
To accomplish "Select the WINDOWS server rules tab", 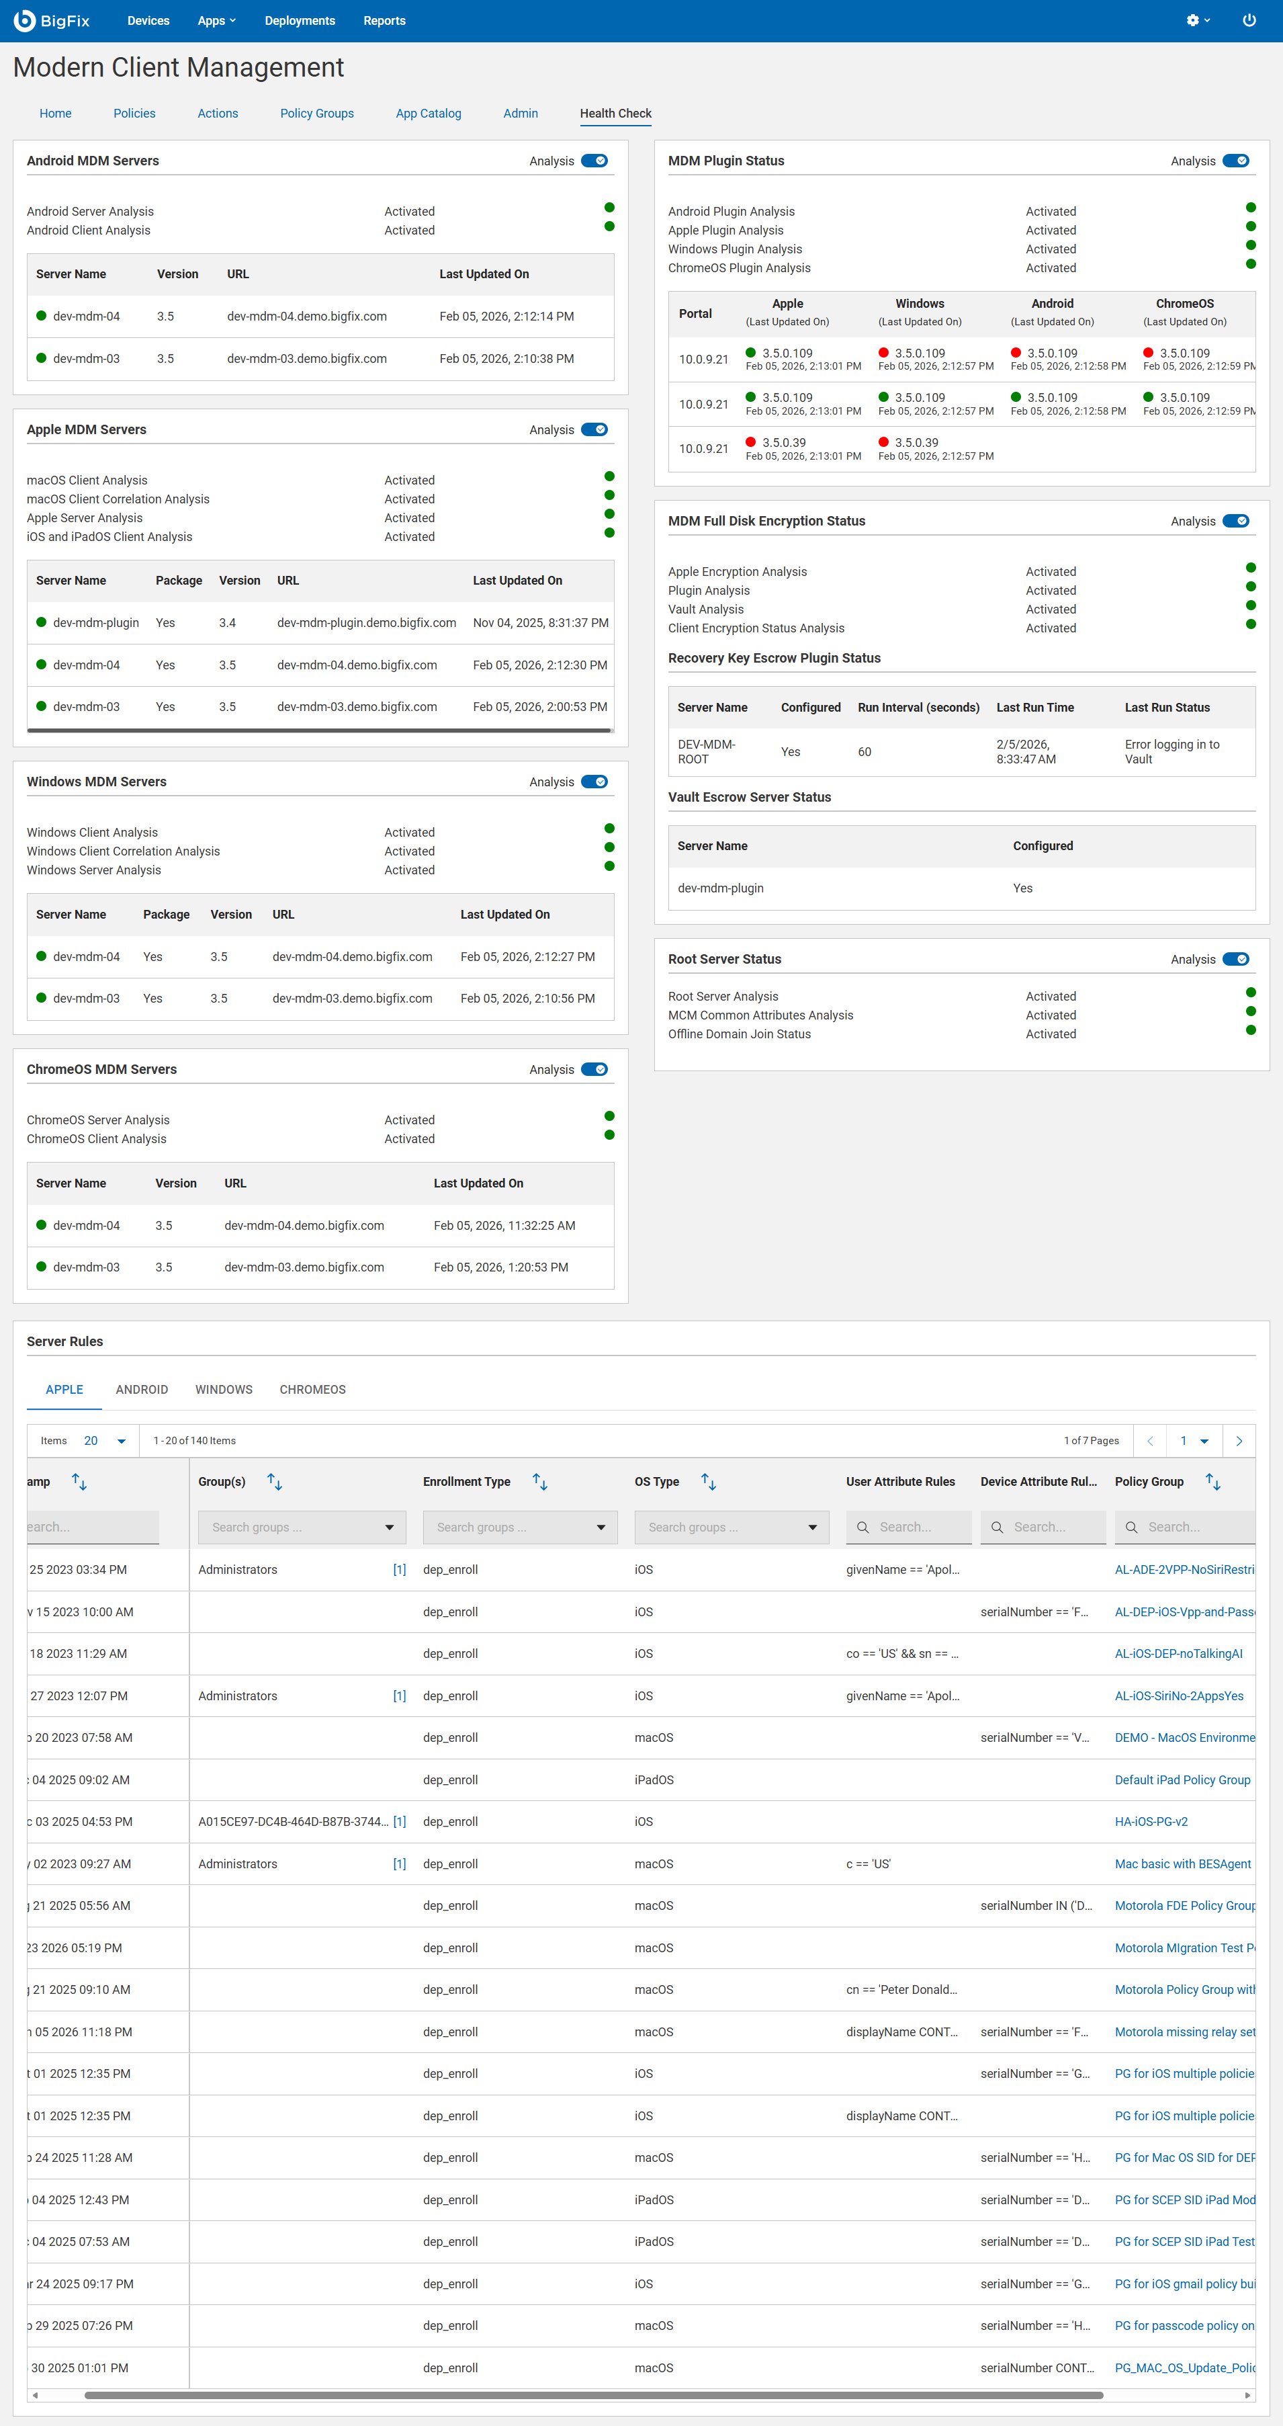I will tap(224, 1389).
